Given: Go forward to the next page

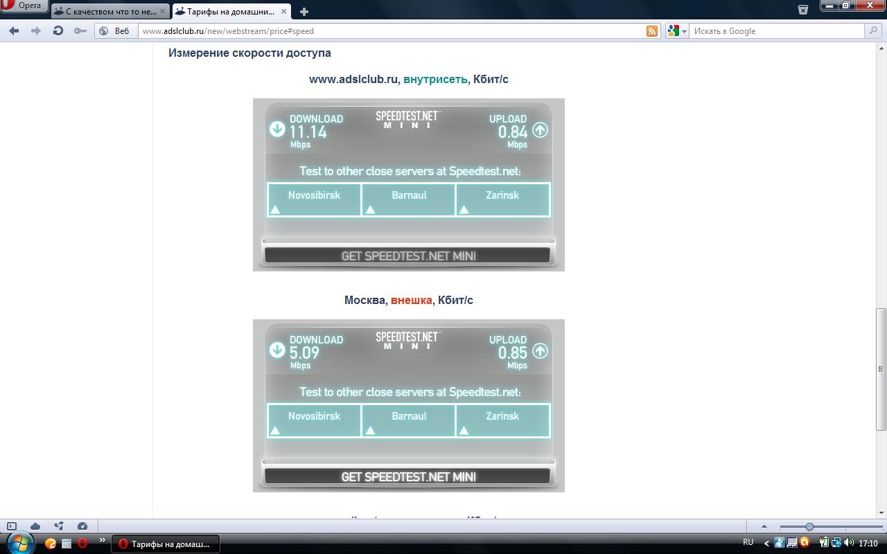Looking at the screenshot, I should tap(36, 31).
